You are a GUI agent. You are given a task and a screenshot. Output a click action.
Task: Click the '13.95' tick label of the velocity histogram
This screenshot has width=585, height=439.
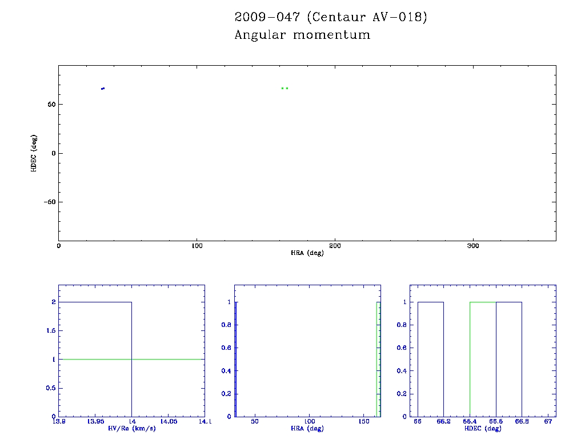[95, 421]
